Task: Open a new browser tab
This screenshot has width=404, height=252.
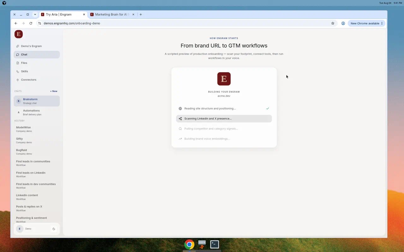Action: (141, 14)
